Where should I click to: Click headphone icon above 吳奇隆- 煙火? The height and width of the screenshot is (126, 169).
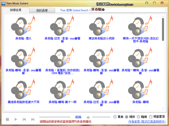pos(23,26)
